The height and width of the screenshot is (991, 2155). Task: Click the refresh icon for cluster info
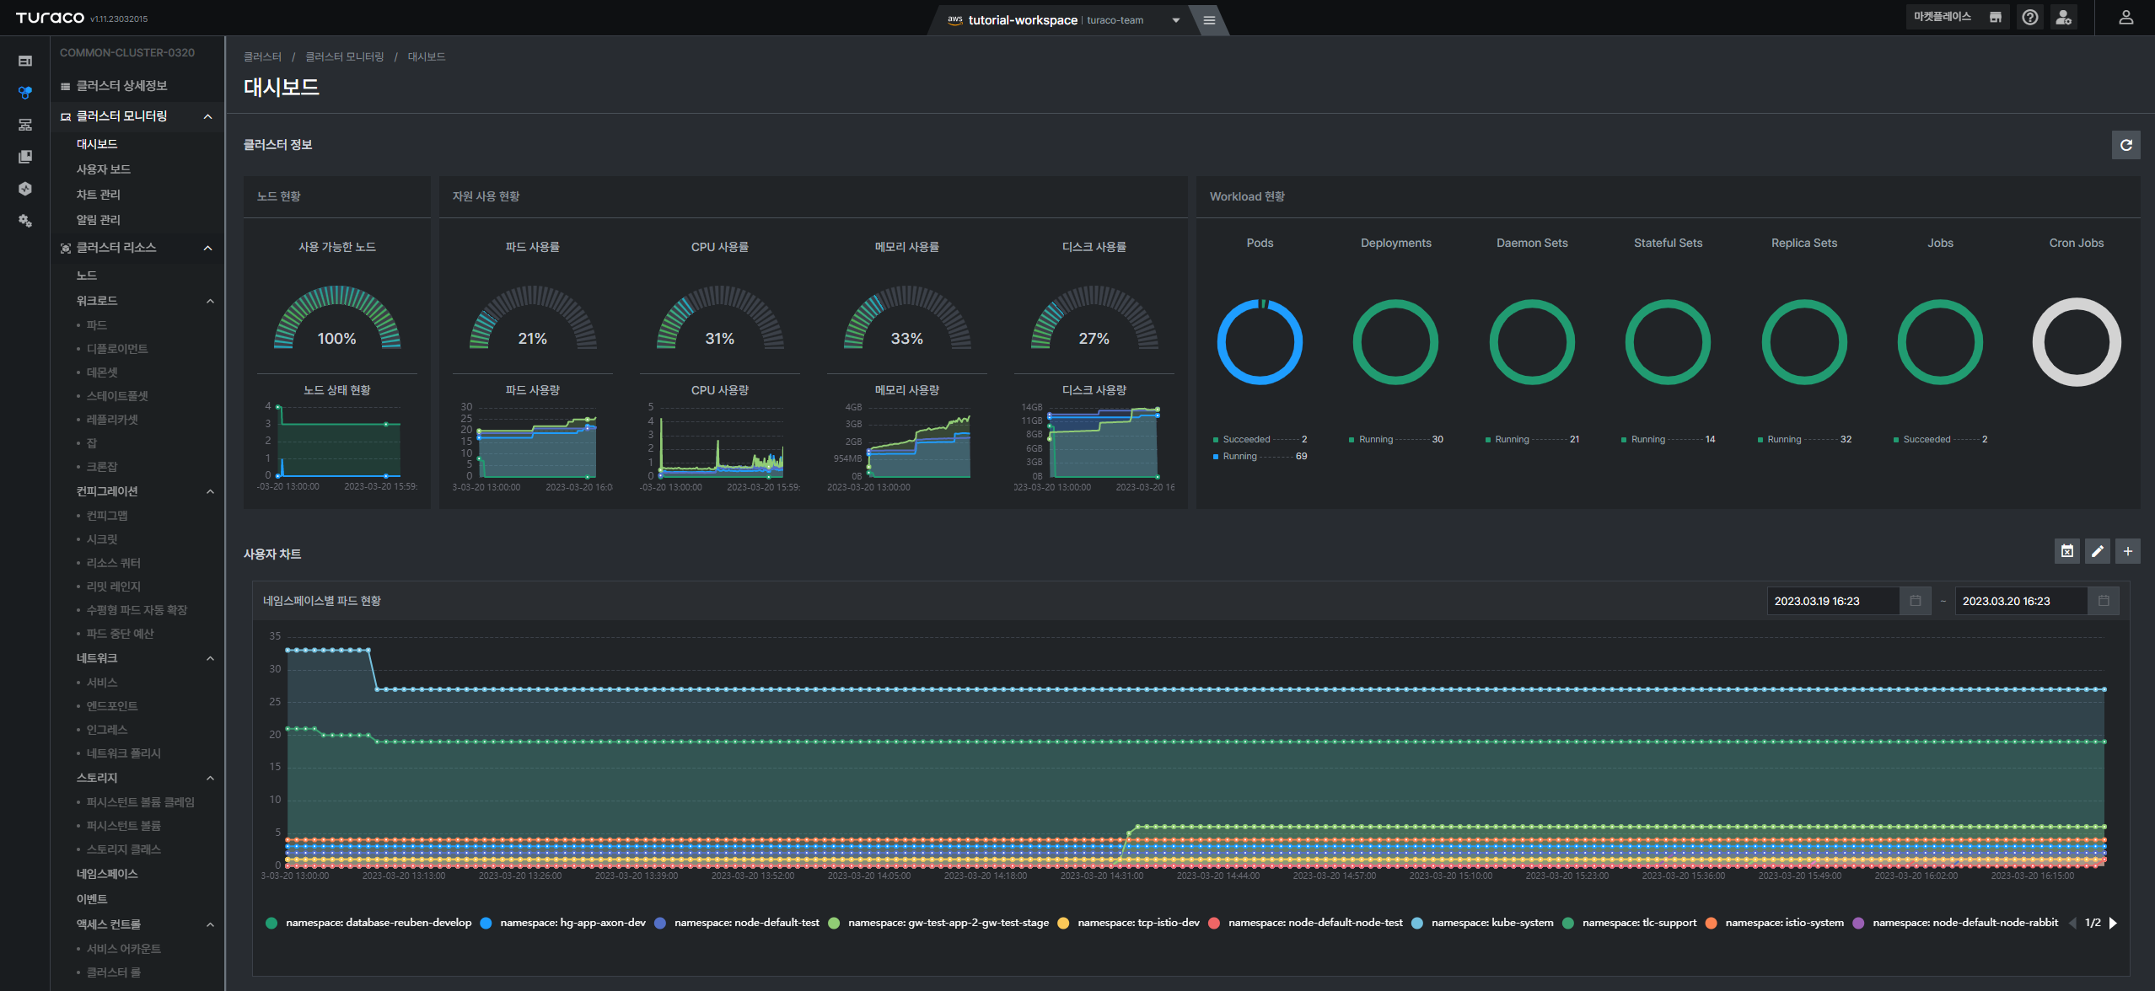2125,145
